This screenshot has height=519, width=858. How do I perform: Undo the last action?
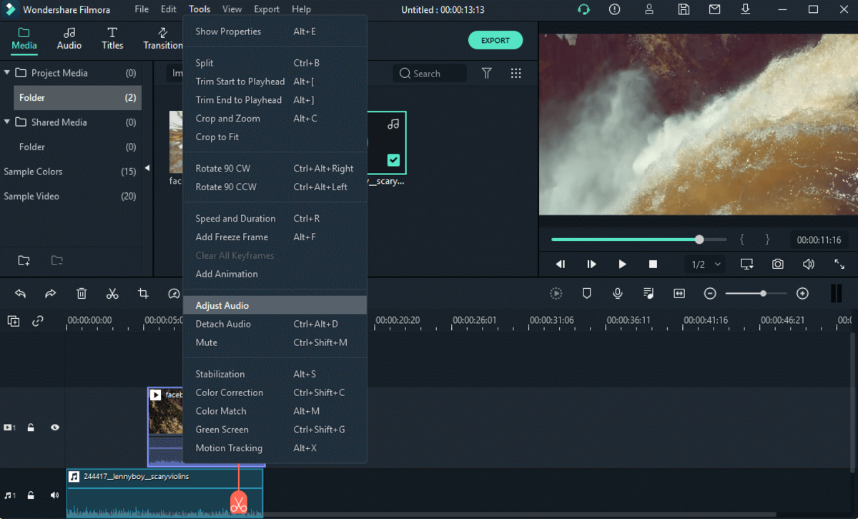pos(19,293)
